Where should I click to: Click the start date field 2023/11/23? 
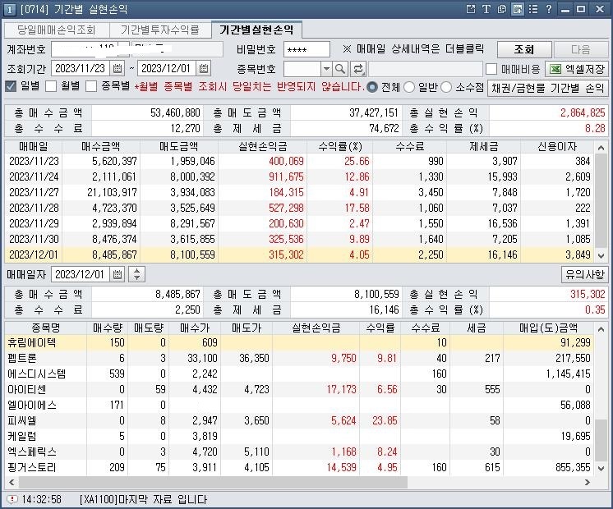click(81, 69)
